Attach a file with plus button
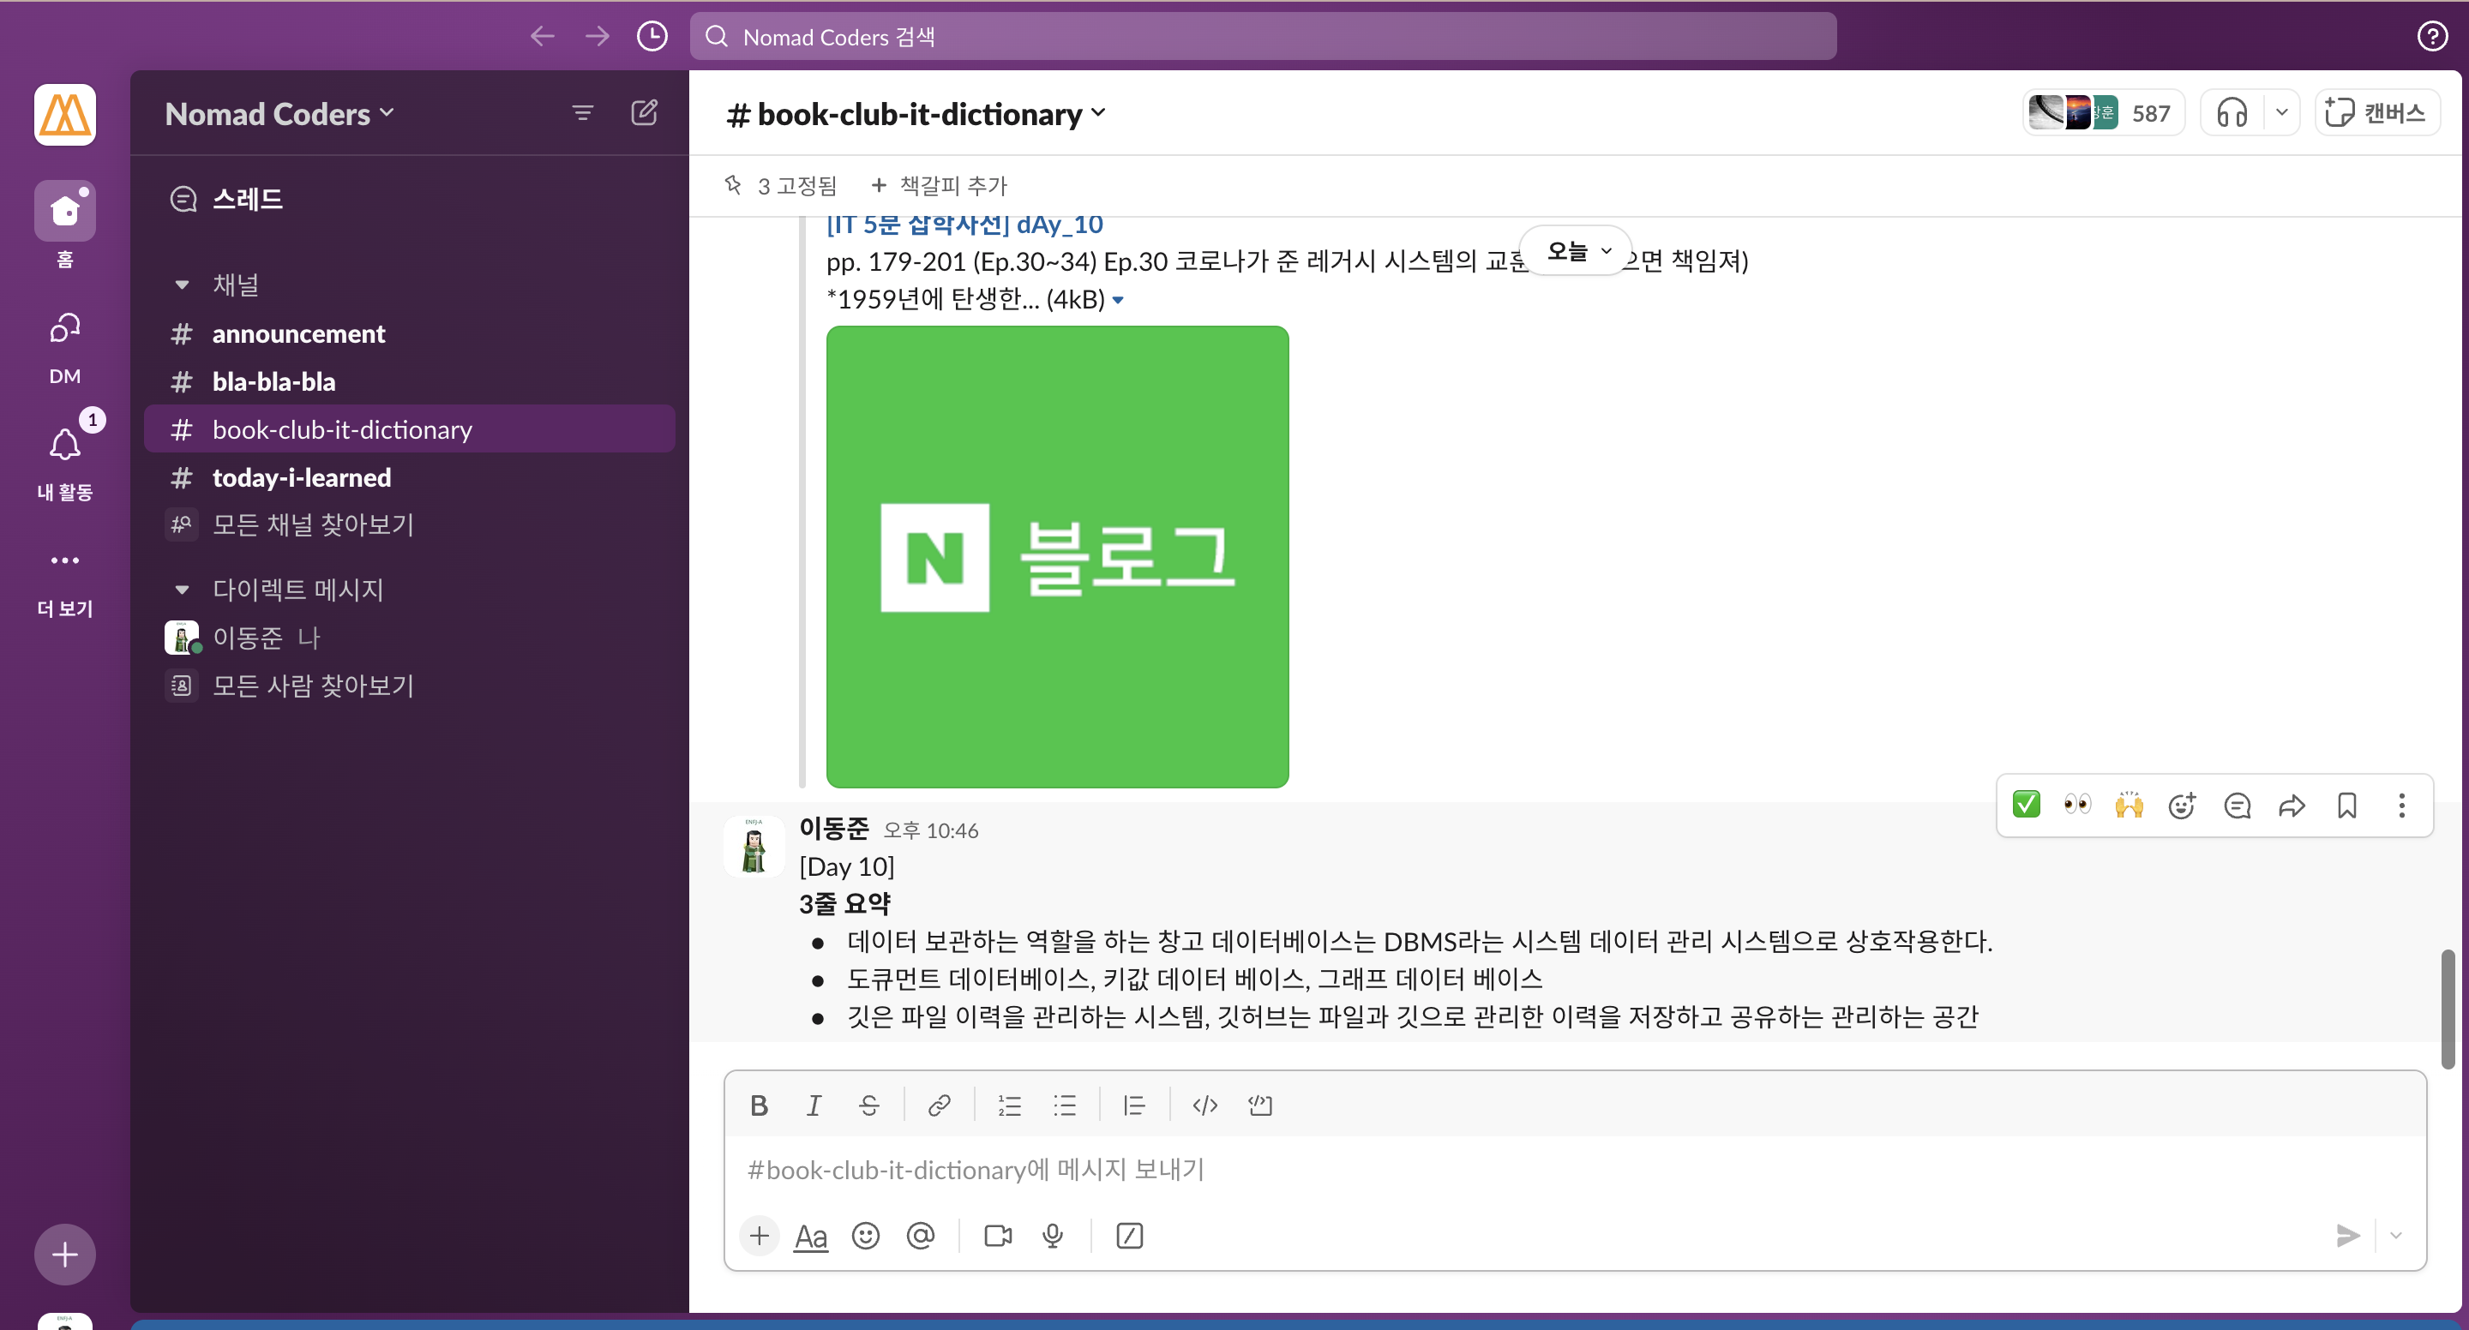Screen dimensions: 2469x1330 (x=759, y=1236)
